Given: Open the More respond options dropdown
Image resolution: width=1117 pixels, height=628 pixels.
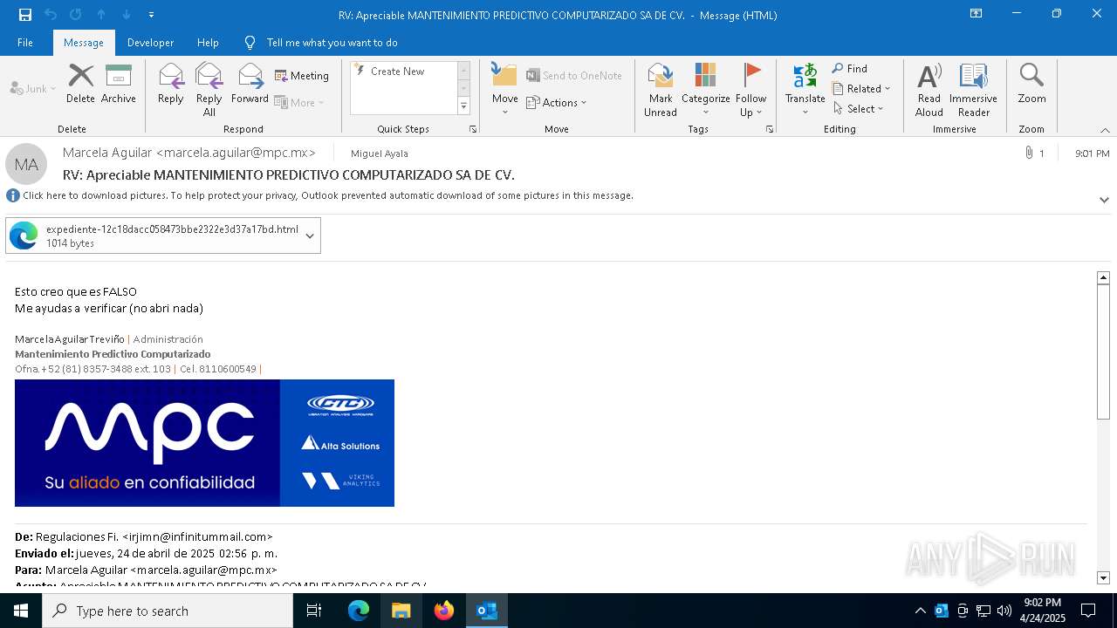Looking at the screenshot, I should point(299,102).
